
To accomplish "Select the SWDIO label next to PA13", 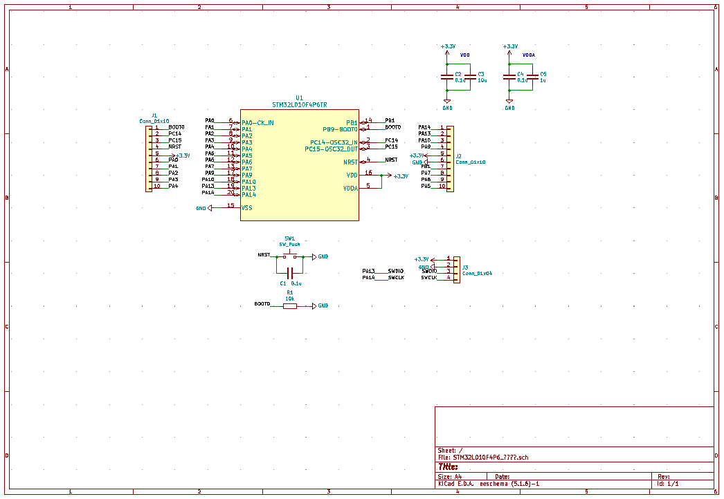I will tap(395, 271).
